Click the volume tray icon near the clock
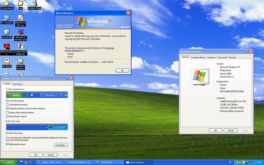 (x=253, y=162)
